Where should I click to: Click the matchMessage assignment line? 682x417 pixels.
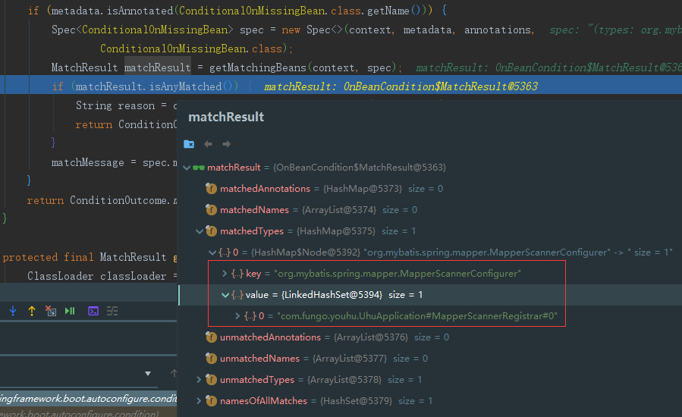pos(114,162)
